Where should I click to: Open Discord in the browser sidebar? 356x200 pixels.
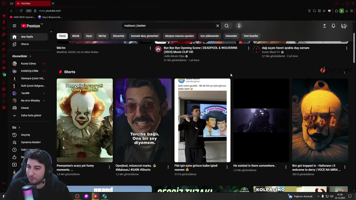click(x=4, y=68)
